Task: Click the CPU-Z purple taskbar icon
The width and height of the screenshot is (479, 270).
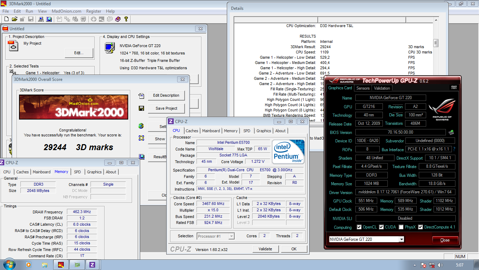Action: (92, 265)
